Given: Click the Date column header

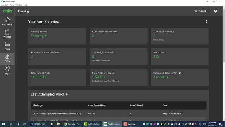Looking at the screenshot, I should 165,105.
